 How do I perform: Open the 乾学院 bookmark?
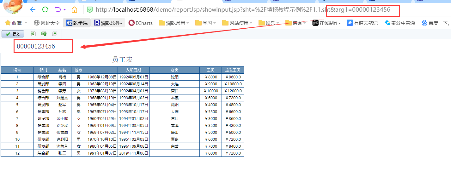pos(77,23)
